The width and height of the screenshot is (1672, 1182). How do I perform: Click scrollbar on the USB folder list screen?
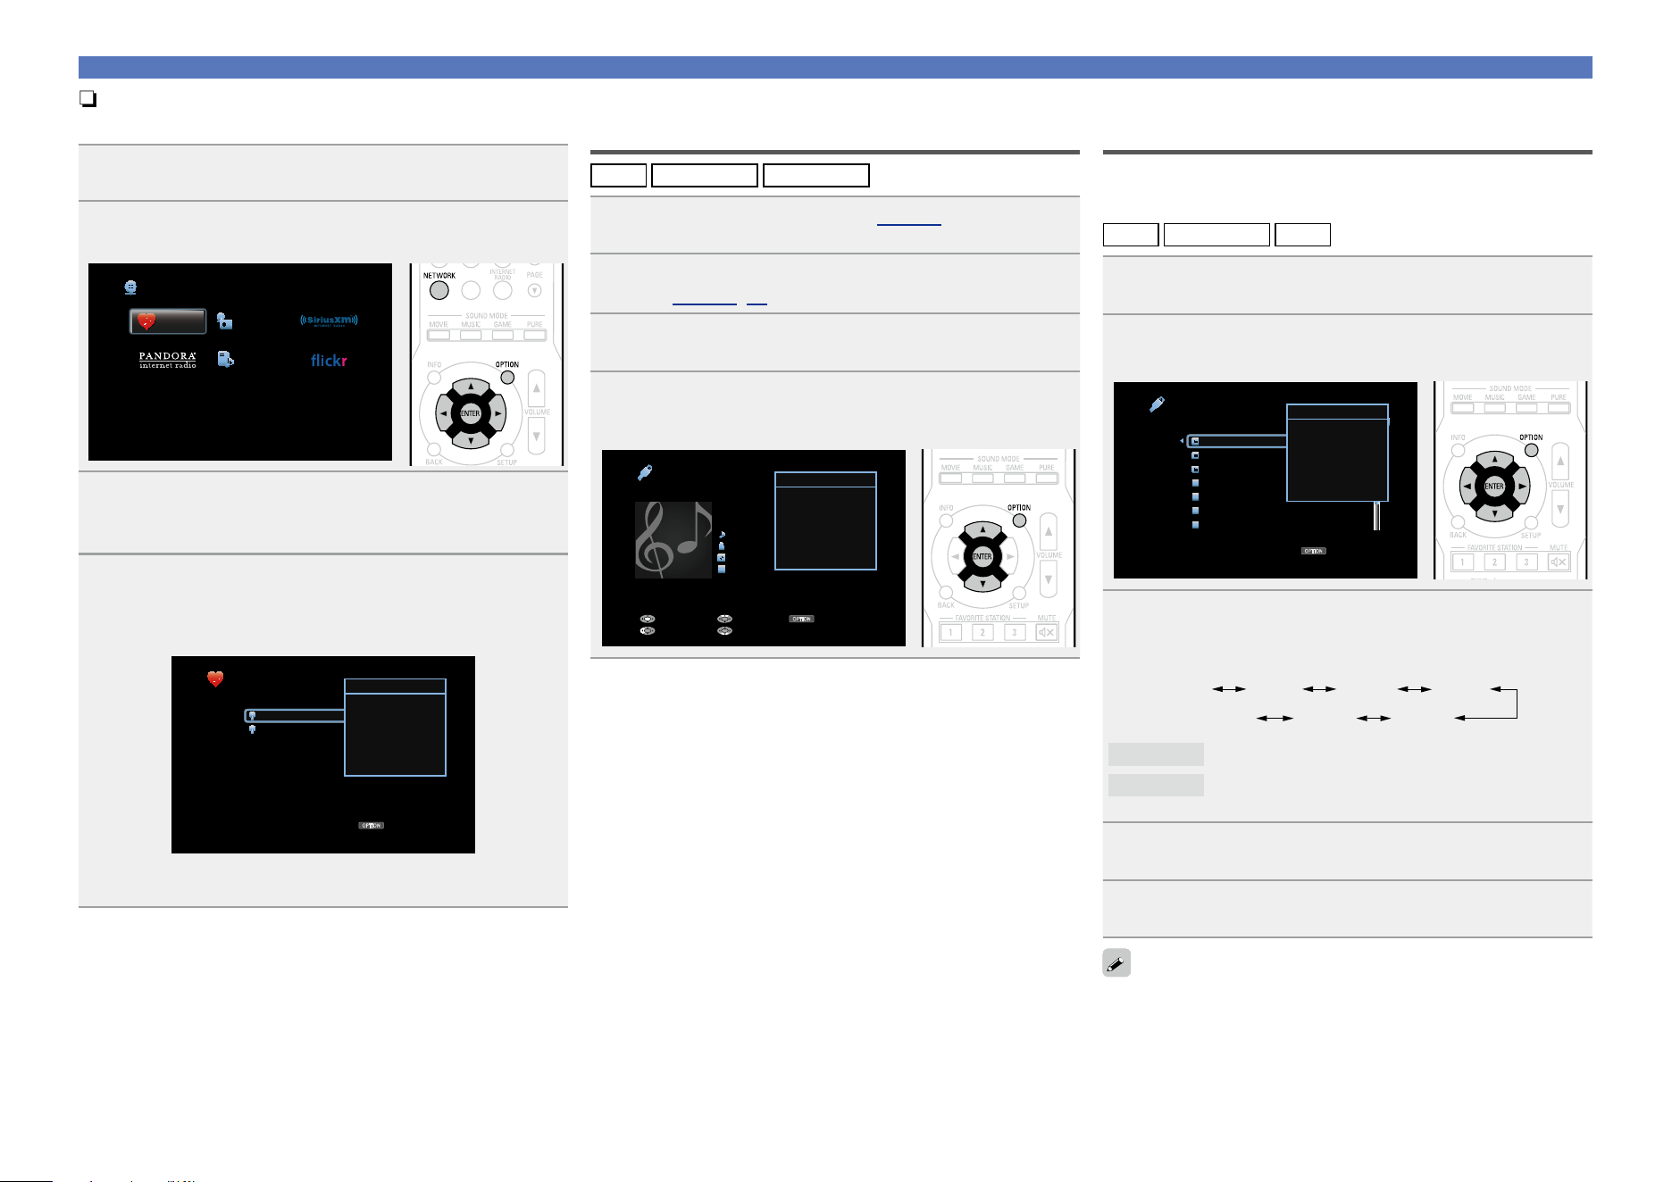(1377, 515)
